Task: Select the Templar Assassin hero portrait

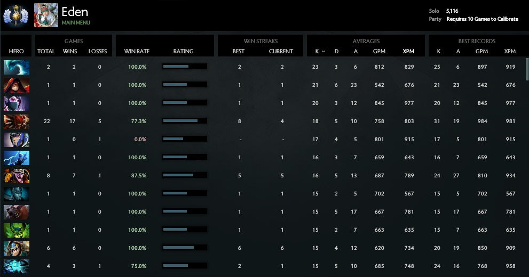Action: tap(17, 103)
